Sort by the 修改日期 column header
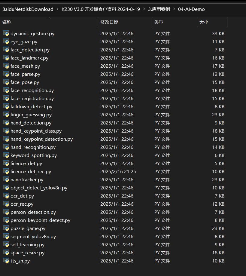 pyautogui.click(x=109, y=22)
